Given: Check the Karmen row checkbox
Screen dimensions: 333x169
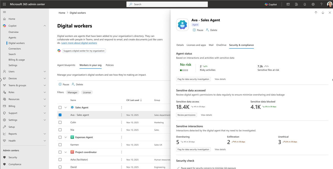Looking at the screenshot, I should click(60, 145).
